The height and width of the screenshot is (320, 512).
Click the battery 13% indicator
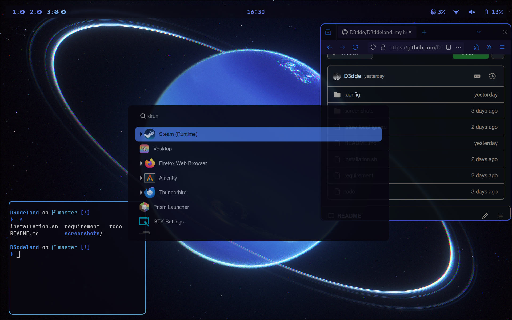tap(494, 12)
